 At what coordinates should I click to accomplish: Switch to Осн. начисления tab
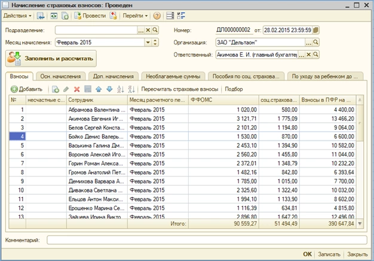60,76
